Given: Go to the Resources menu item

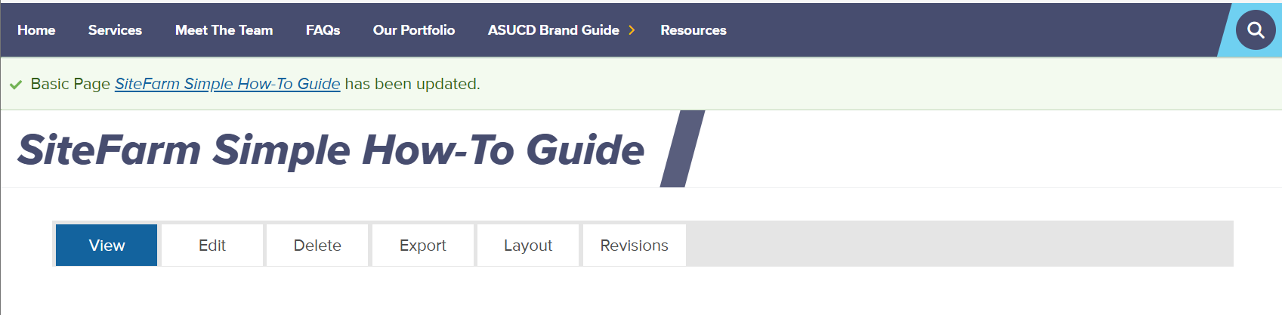Looking at the screenshot, I should 693,30.
